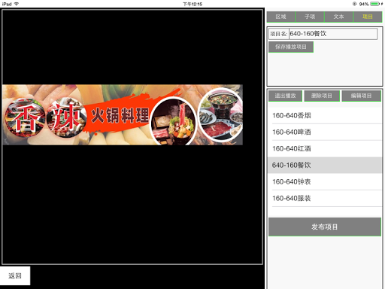The height and width of the screenshot is (289, 385).
Task: Tap the 返回 back button
Action: [x=15, y=275]
